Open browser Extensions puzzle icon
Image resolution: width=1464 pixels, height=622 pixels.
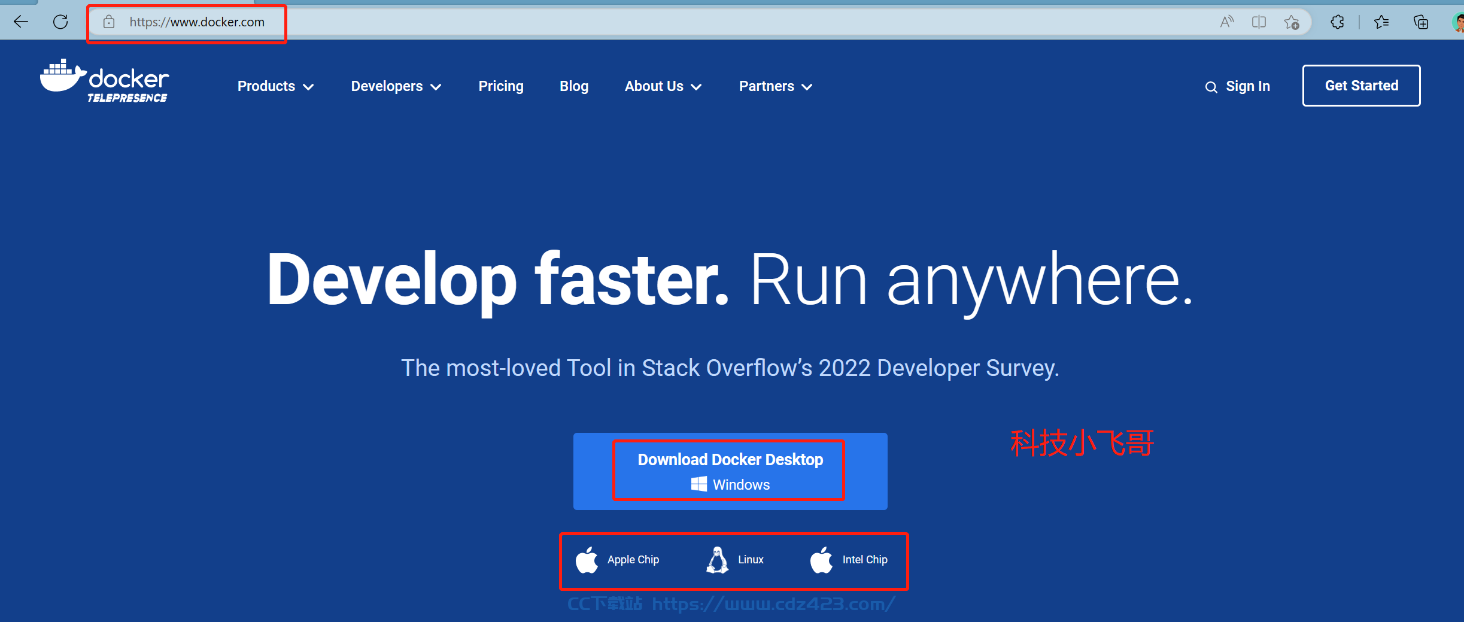[1337, 22]
